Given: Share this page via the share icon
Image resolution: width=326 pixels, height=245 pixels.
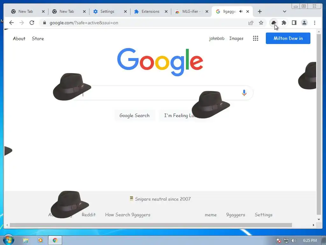Looking at the screenshot, I should click(251, 23).
